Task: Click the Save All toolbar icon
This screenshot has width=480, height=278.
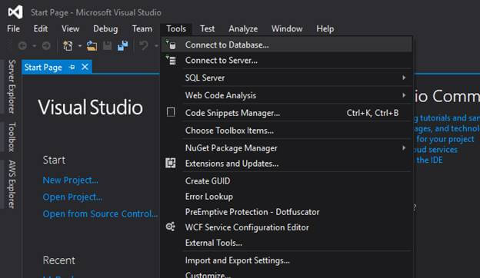Action: click(123, 46)
